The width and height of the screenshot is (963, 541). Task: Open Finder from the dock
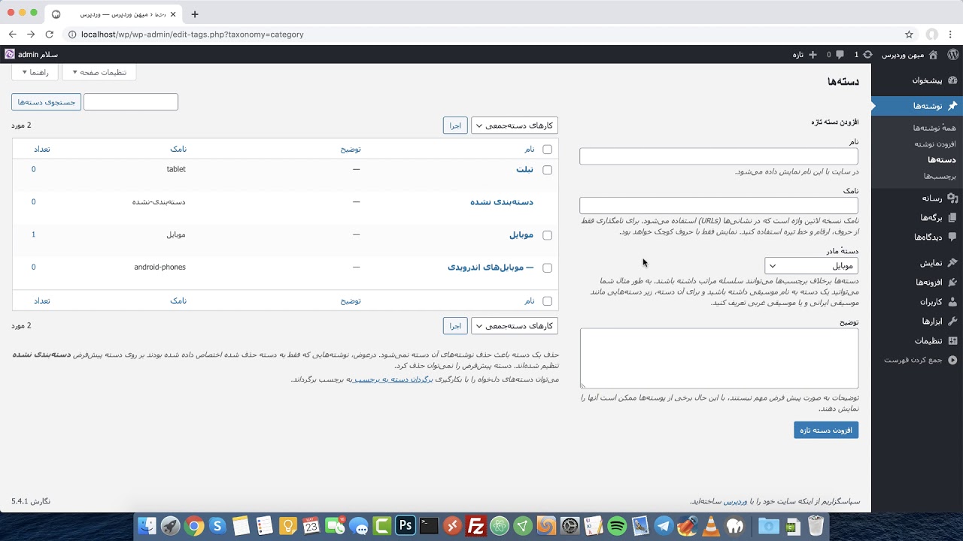[147, 526]
